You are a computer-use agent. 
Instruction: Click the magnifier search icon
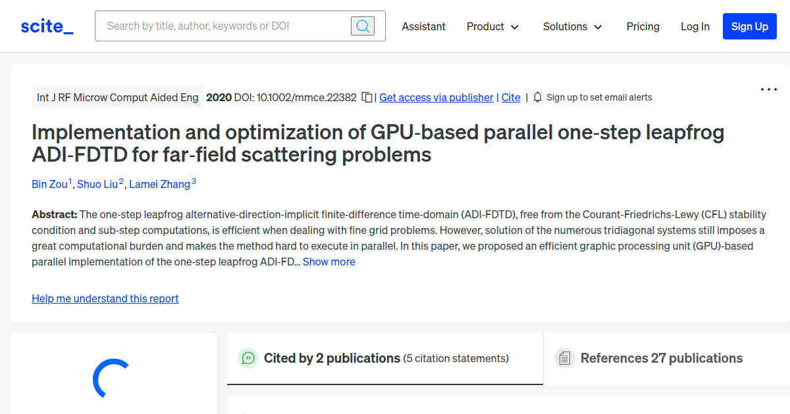[x=362, y=26]
